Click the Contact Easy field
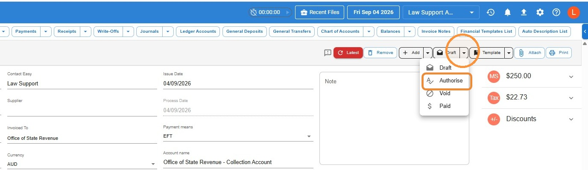Image resolution: width=588 pixels, height=170 pixels. click(x=82, y=84)
